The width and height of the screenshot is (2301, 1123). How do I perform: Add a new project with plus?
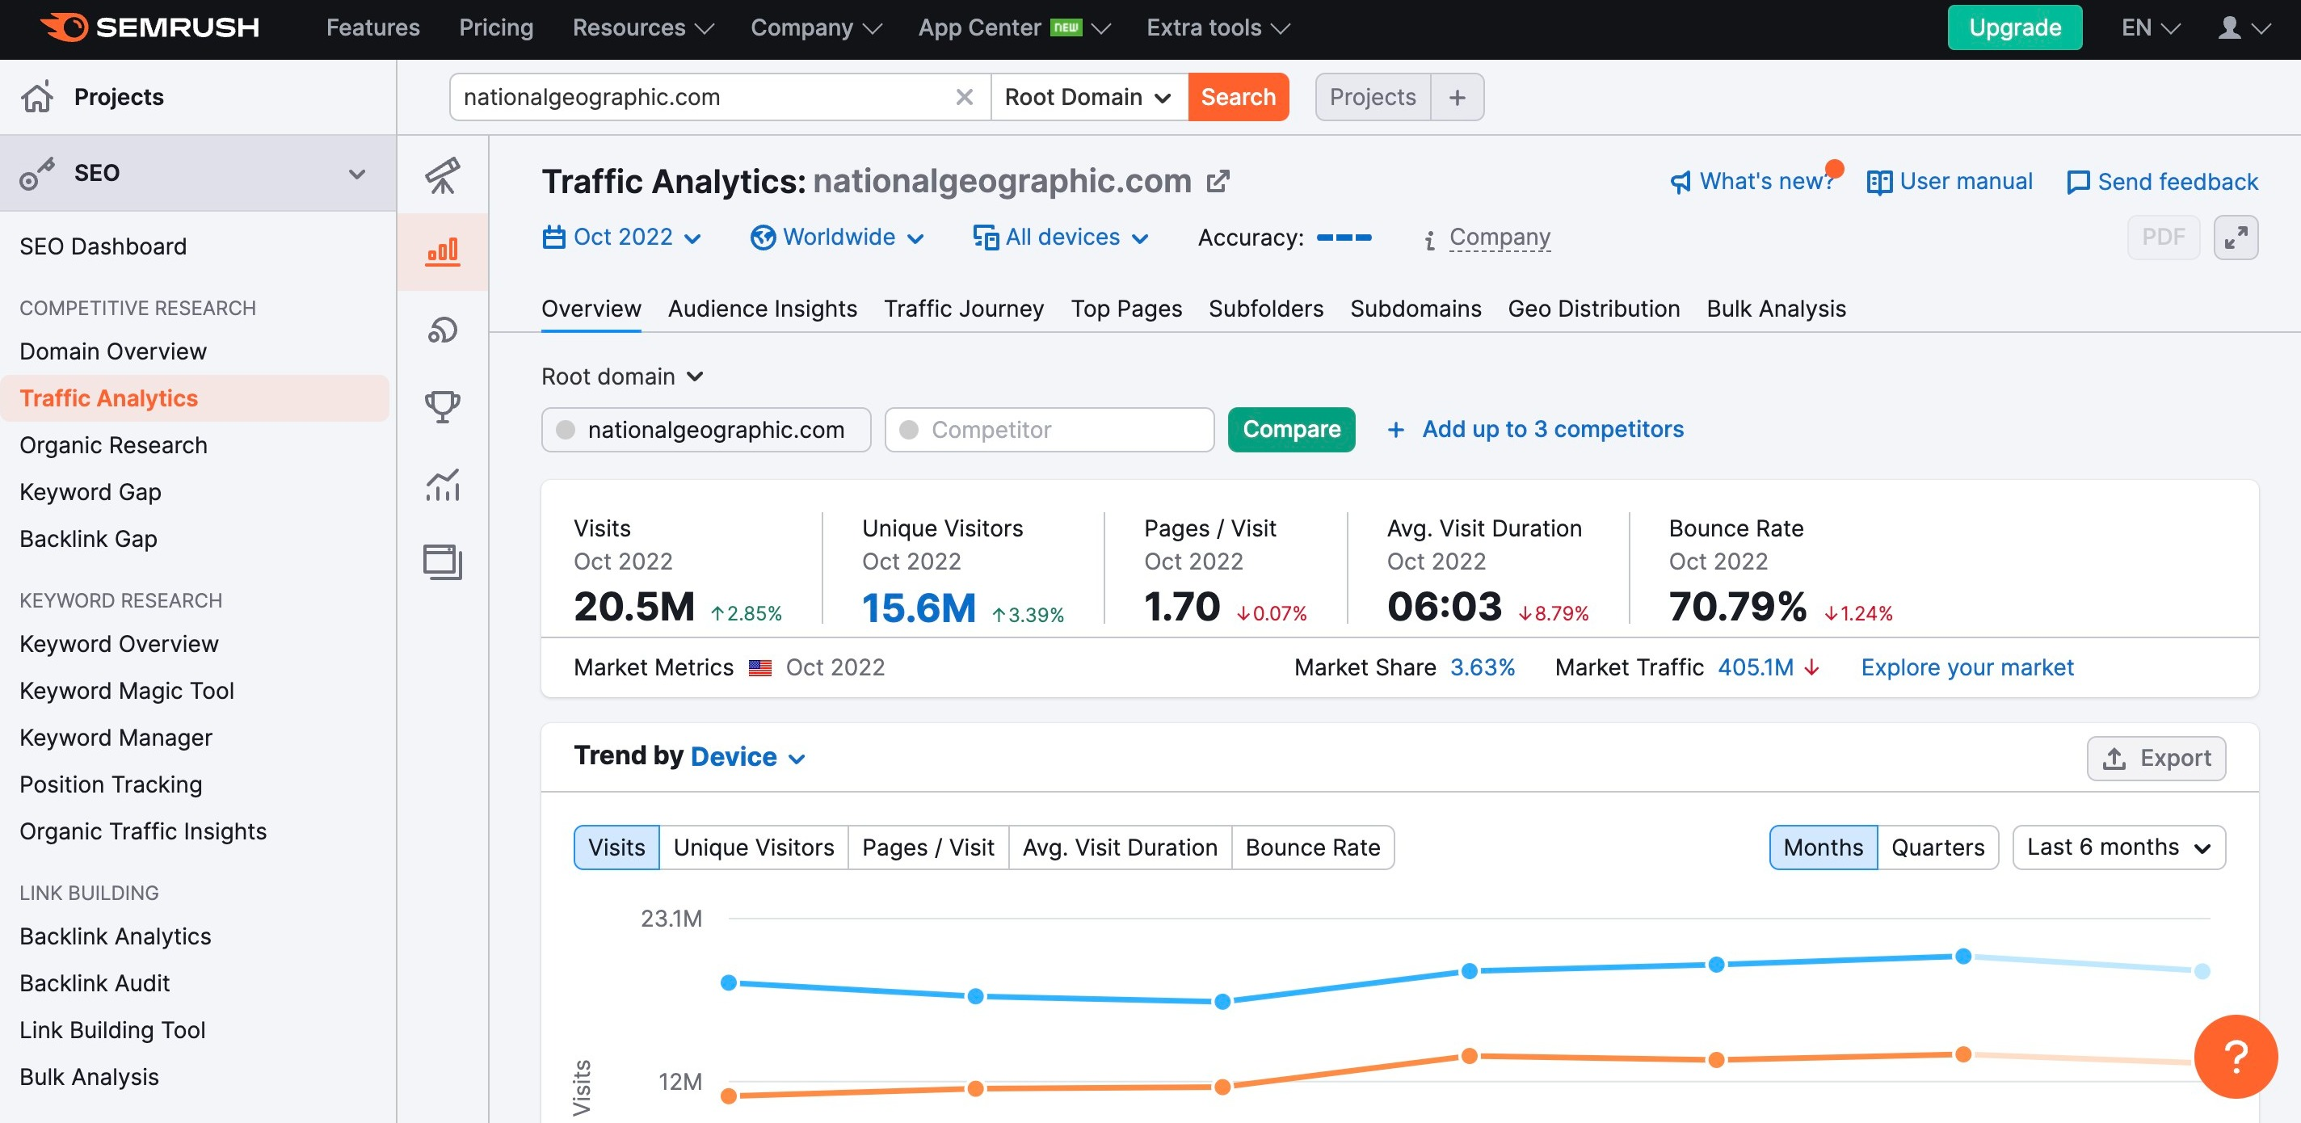[x=1457, y=96]
